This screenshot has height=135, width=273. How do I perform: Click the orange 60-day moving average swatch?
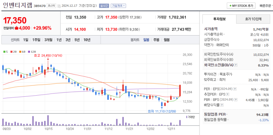point(20,52)
